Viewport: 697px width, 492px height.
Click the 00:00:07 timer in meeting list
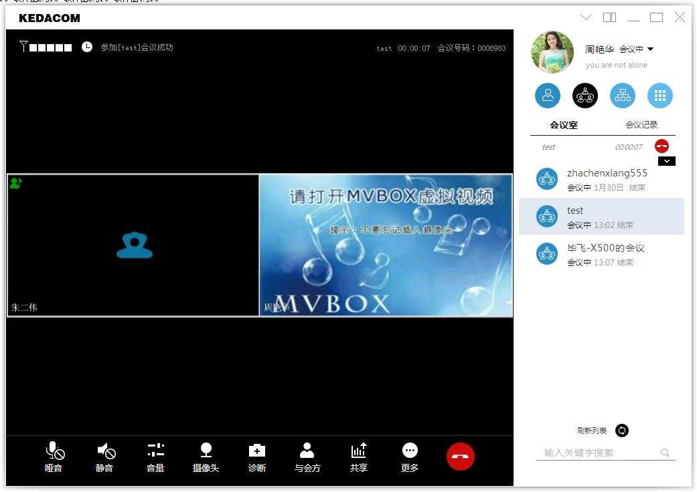(x=629, y=147)
